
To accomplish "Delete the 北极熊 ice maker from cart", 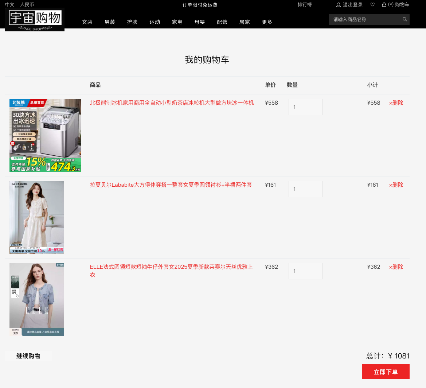I will [396, 103].
